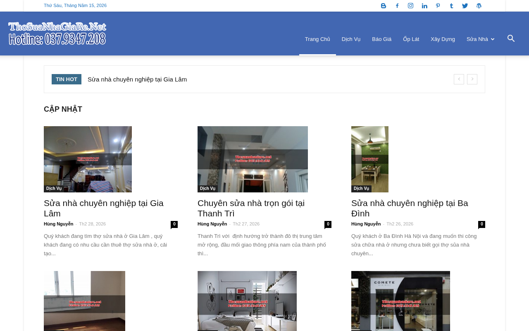This screenshot has width=529, height=331.
Task: Open the Pinterest social icon
Action: click(438, 6)
